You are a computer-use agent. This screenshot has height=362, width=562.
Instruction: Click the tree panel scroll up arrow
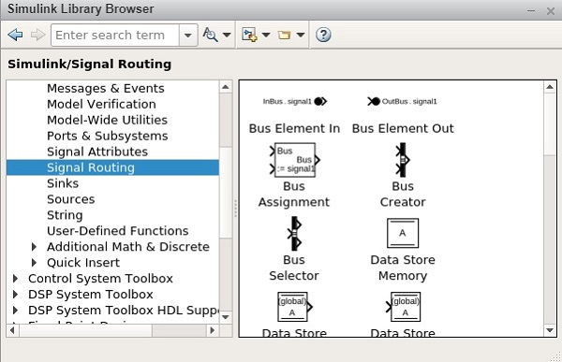[x=226, y=87]
